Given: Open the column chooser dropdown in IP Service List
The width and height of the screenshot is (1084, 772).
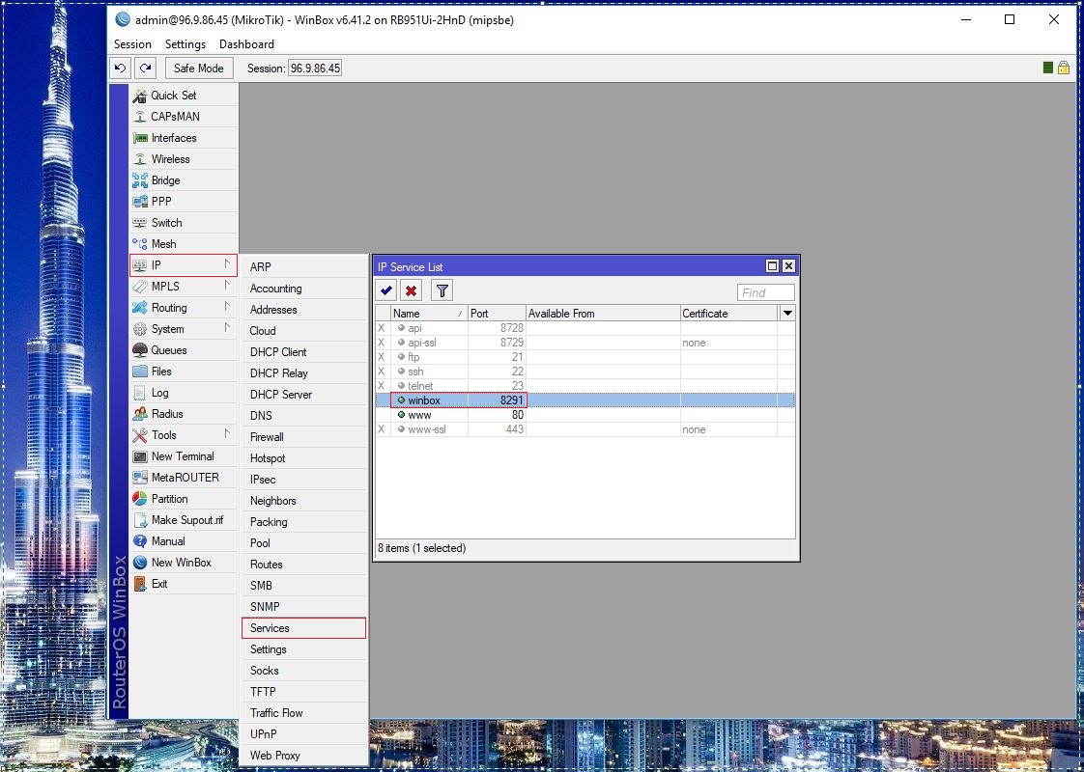Looking at the screenshot, I should (786, 313).
